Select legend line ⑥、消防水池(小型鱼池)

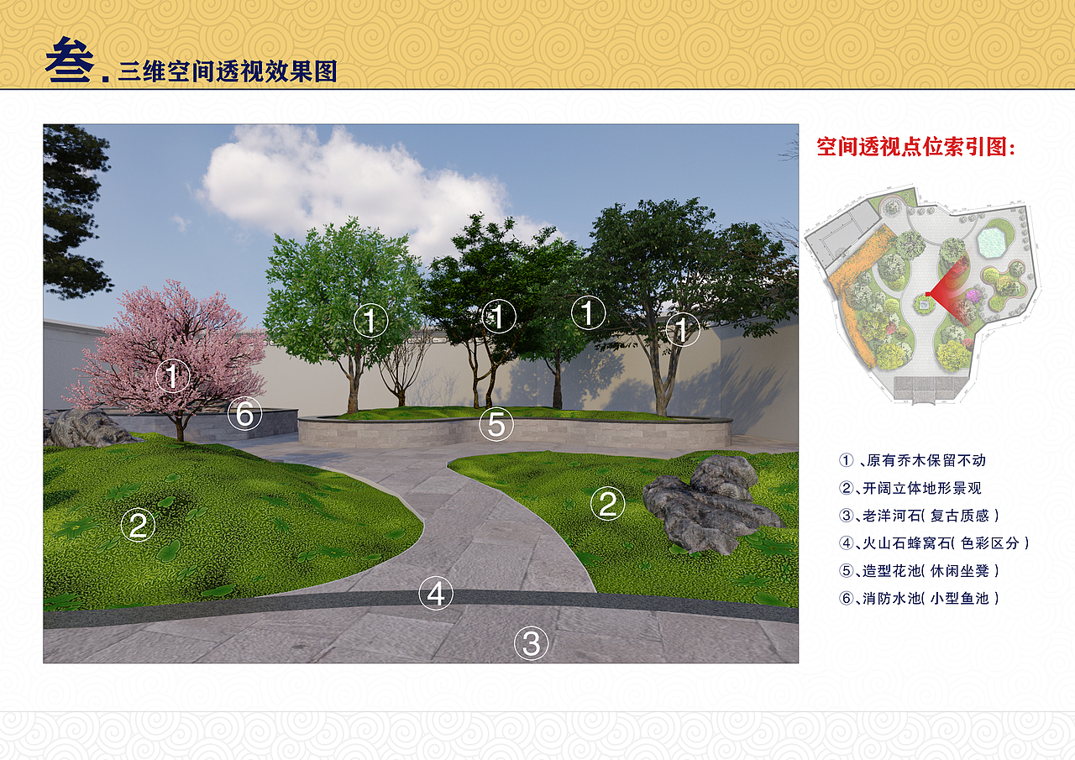(920, 599)
